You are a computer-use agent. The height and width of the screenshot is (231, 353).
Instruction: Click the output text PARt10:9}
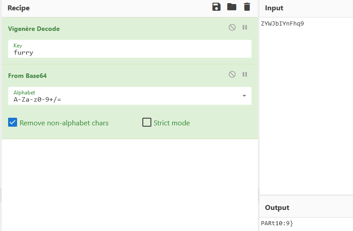(277, 223)
